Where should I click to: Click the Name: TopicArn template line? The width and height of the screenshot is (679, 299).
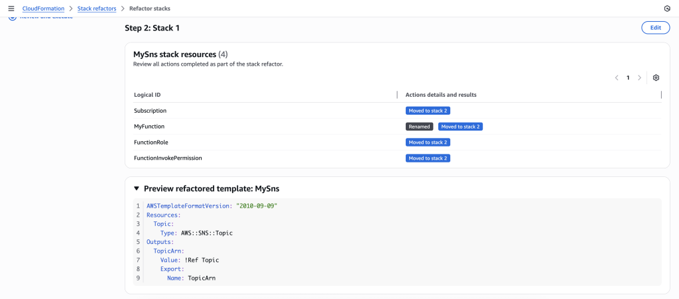[x=192, y=278]
